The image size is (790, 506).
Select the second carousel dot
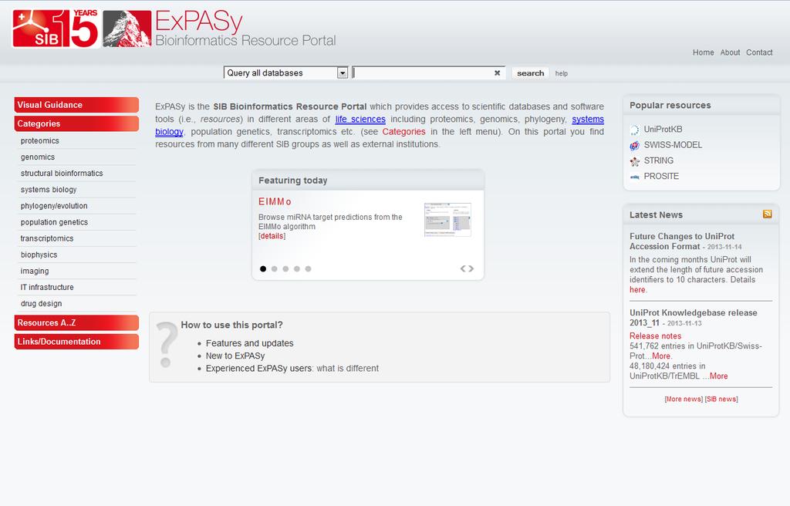click(274, 268)
